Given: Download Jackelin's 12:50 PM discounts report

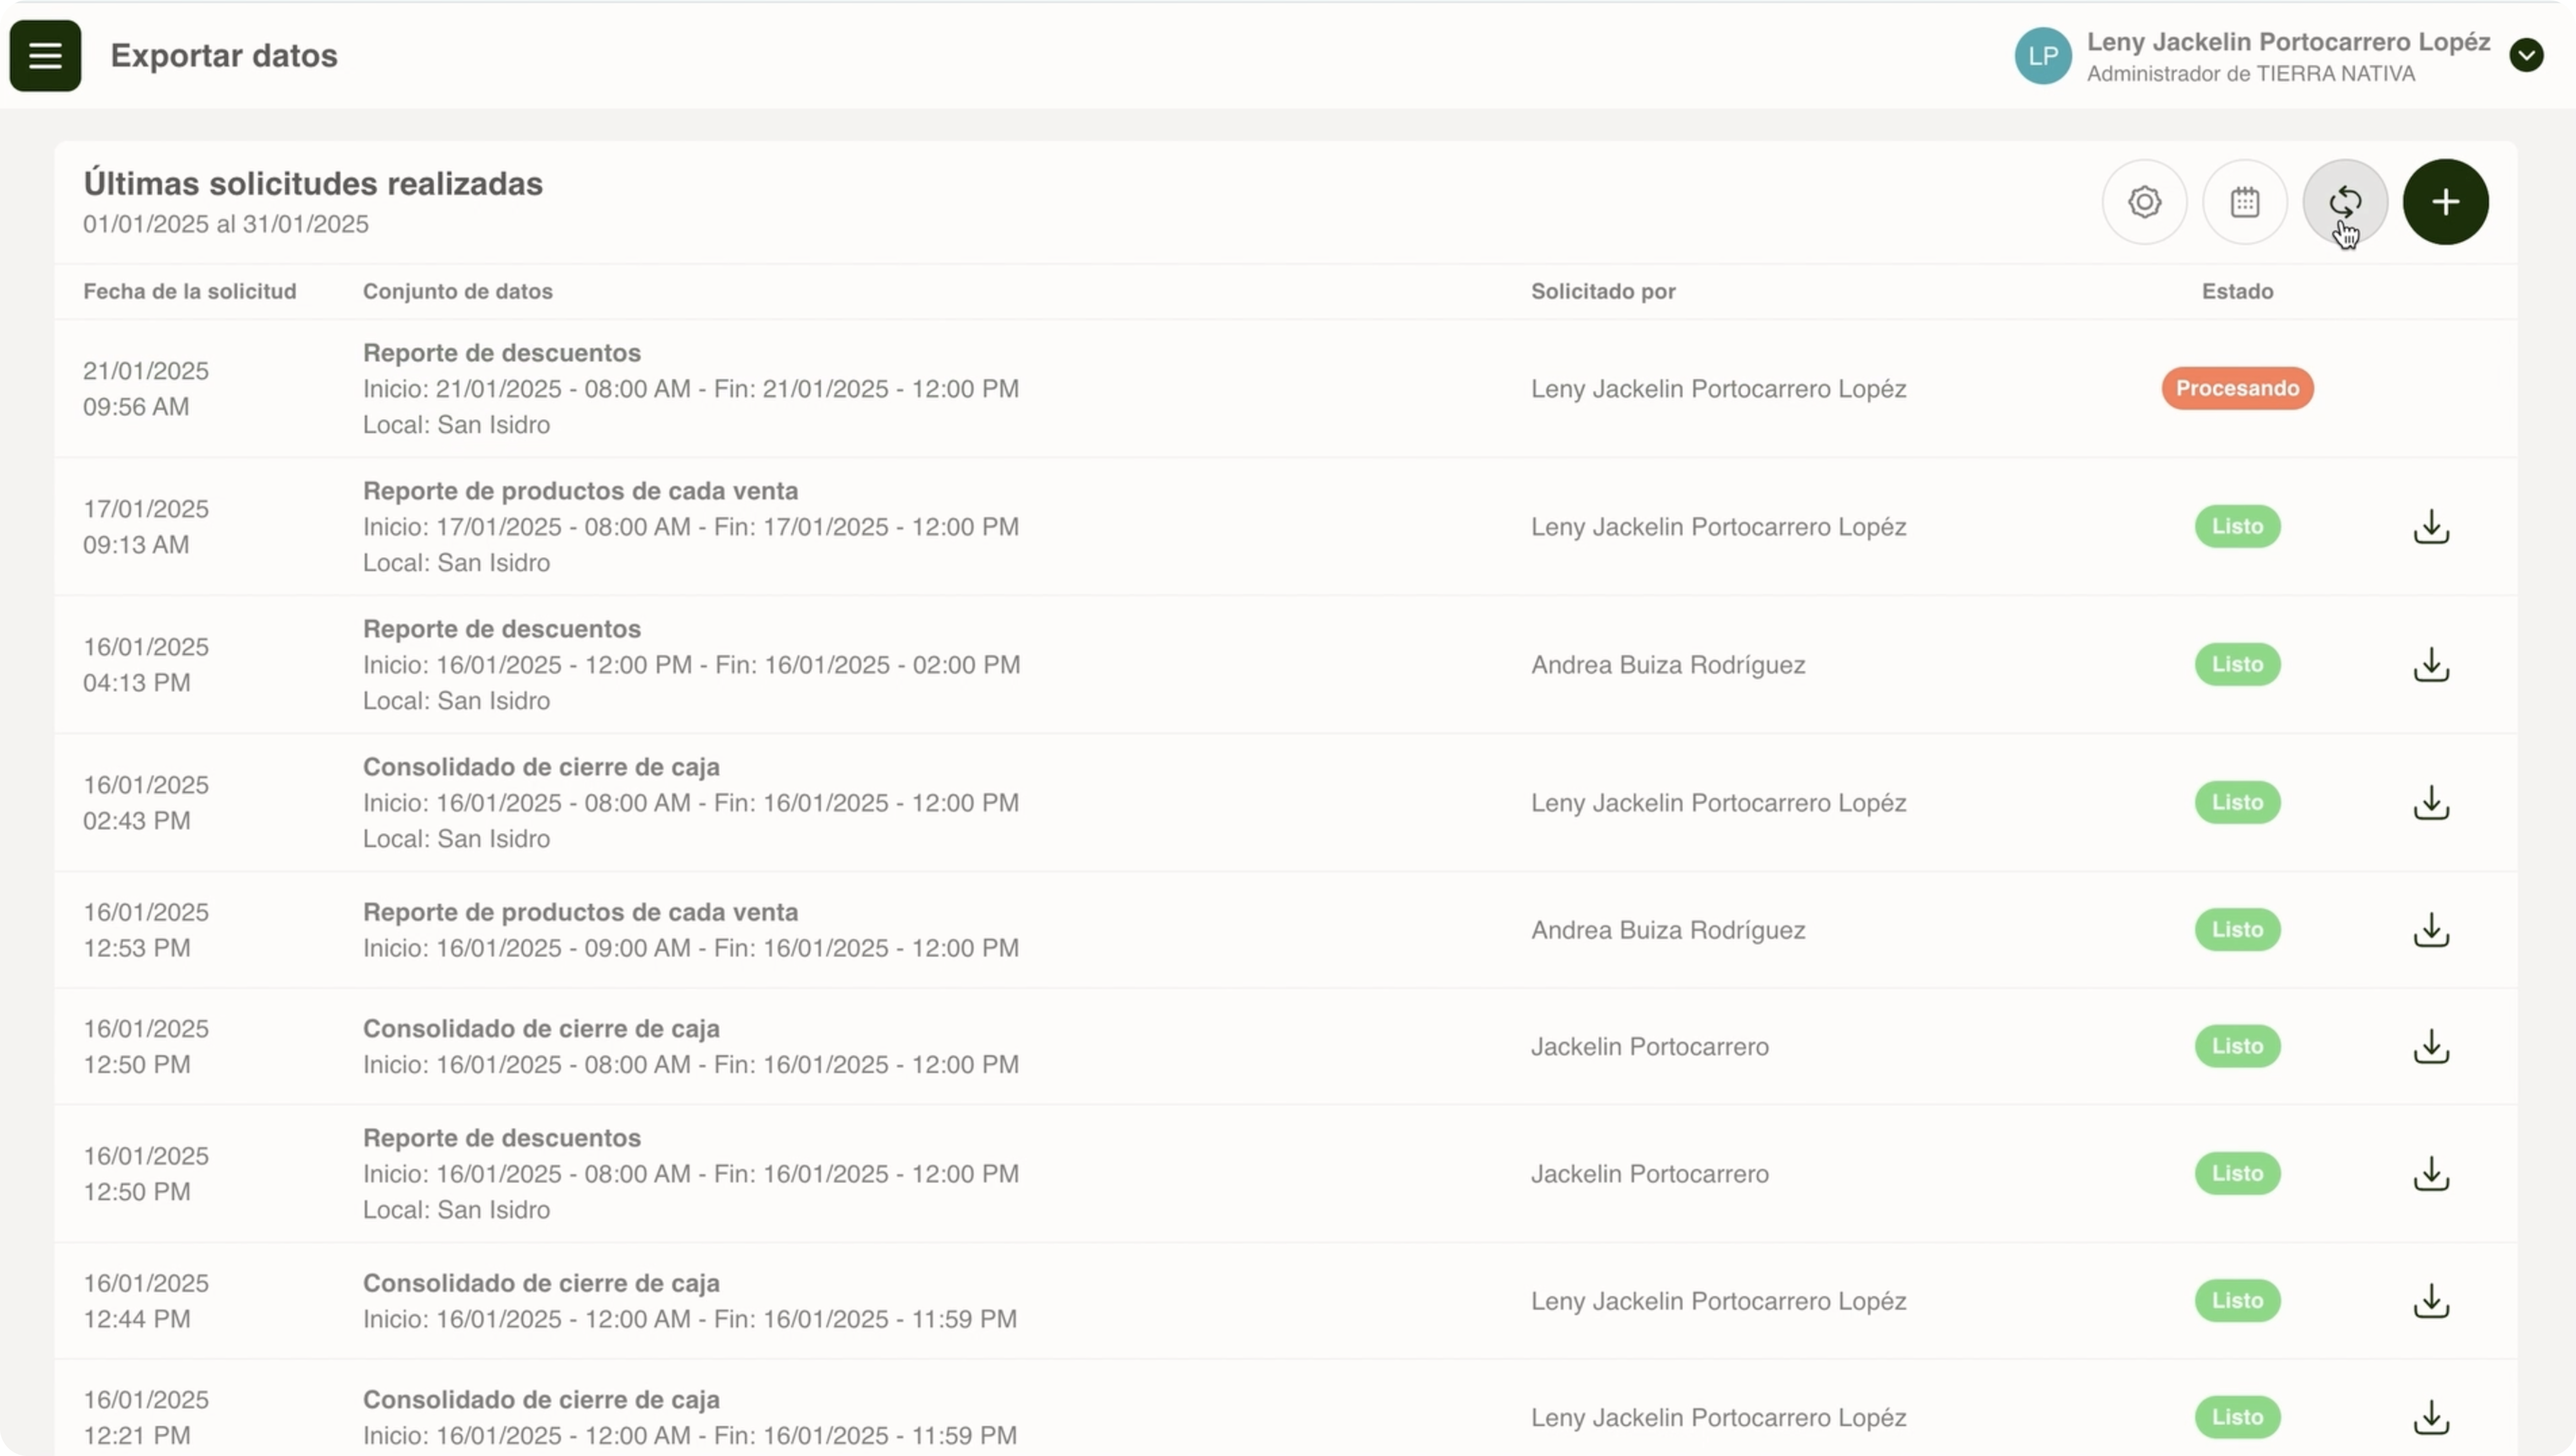Looking at the screenshot, I should point(2431,1174).
